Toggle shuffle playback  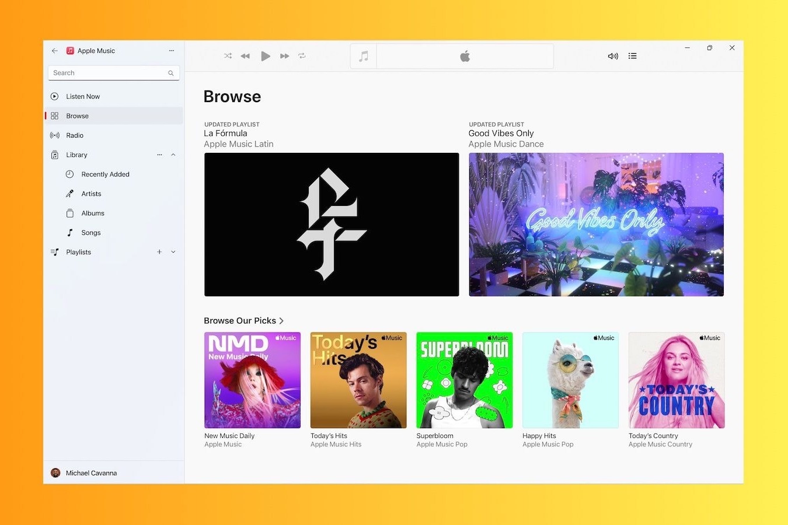228,55
